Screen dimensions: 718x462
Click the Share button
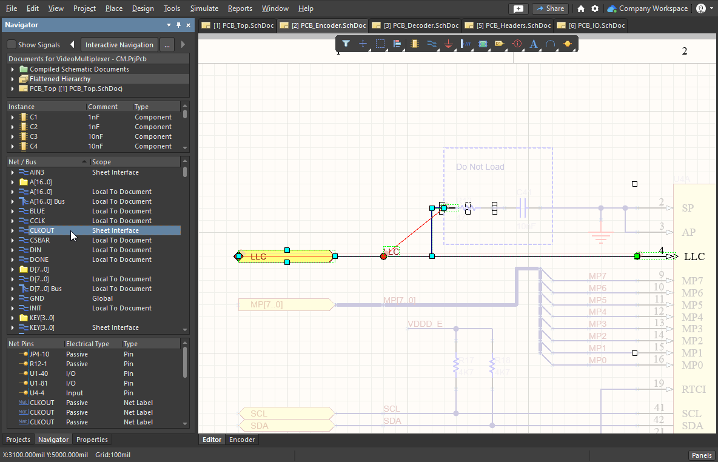[x=549, y=8]
